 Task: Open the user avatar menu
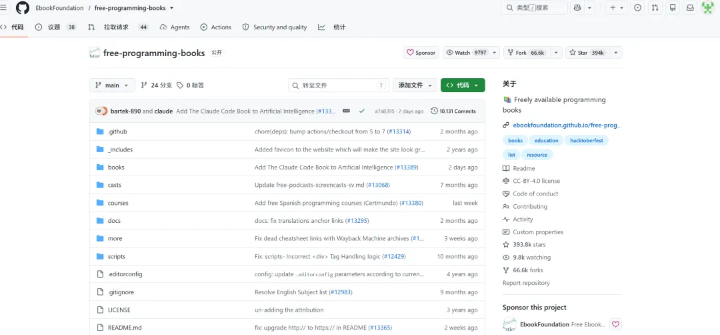[707, 8]
